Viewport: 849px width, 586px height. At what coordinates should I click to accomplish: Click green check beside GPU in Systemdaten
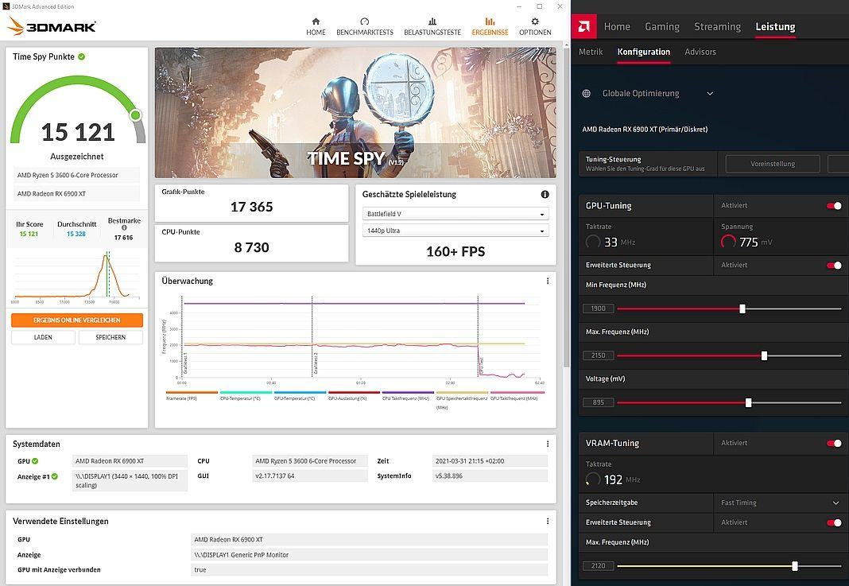(x=35, y=461)
